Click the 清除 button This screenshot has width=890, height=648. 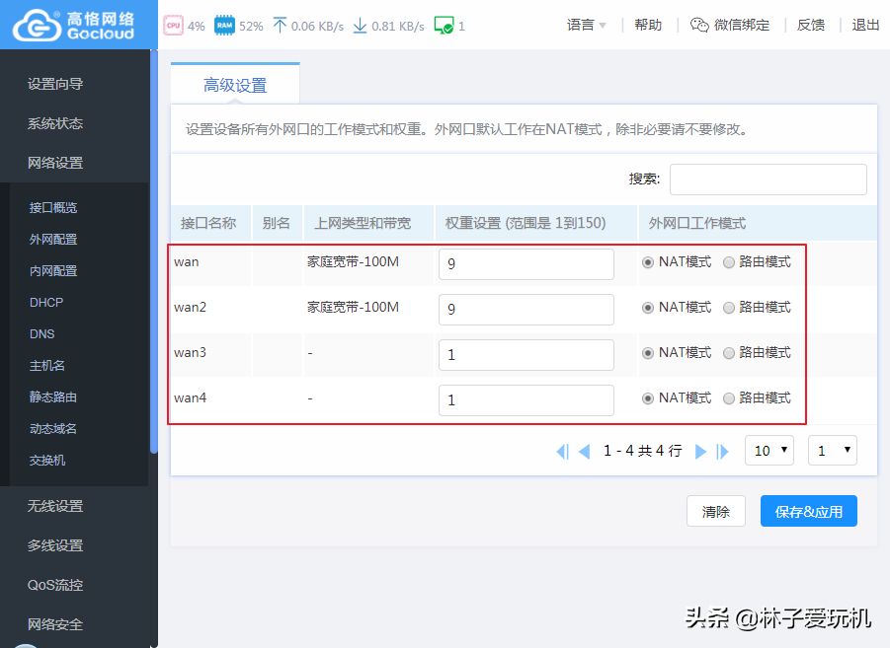(715, 512)
